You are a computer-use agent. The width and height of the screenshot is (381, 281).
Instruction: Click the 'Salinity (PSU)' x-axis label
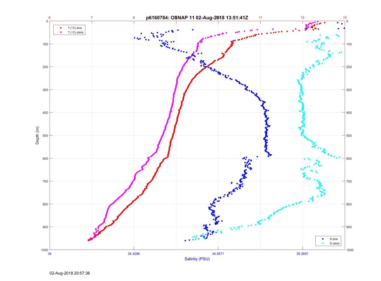197,259
